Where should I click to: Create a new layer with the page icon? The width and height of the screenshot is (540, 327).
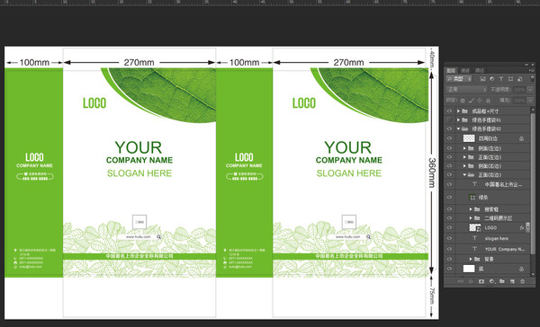(x=512, y=281)
